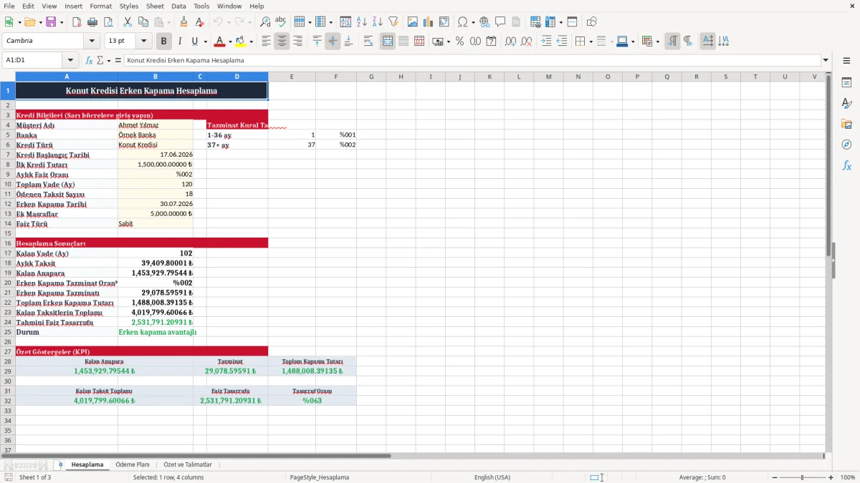Viewport: 860px width, 483px height.
Task: Click the Clear Direct Formatting icon
Action: coord(199,22)
